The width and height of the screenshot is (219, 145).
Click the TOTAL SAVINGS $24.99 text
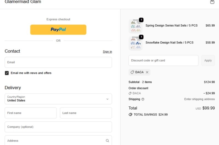coord(151,115)
